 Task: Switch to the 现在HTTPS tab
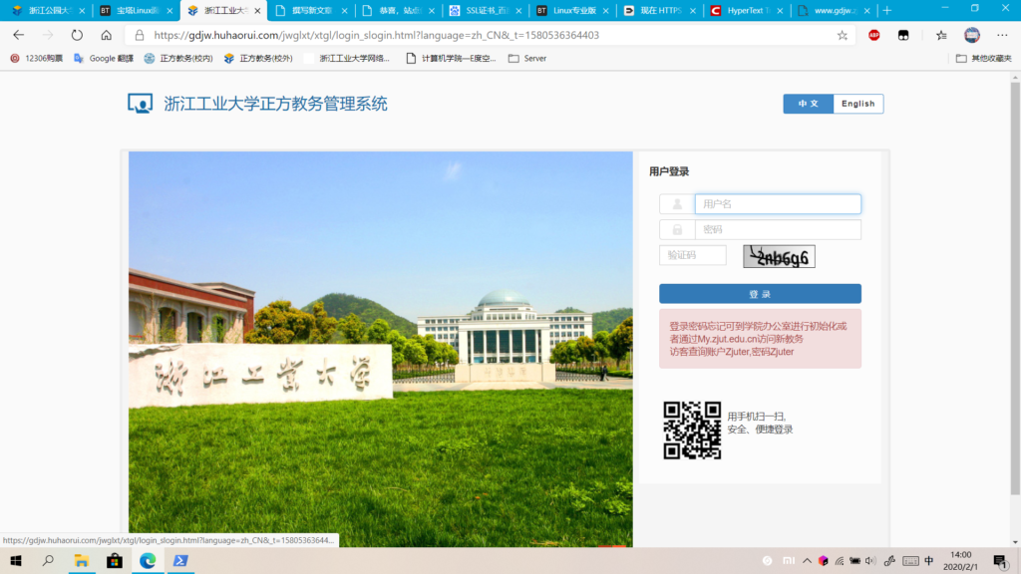660,10
